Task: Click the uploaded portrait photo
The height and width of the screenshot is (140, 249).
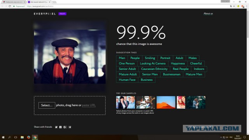Action: click(x=70, y=56)
